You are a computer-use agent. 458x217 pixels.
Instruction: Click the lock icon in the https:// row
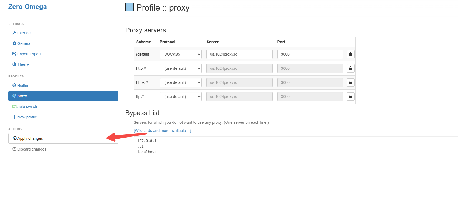350,82
